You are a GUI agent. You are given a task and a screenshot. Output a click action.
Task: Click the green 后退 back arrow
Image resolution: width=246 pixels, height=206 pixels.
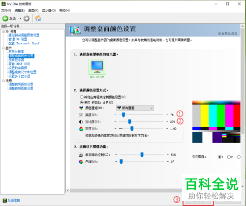[5, 18]
